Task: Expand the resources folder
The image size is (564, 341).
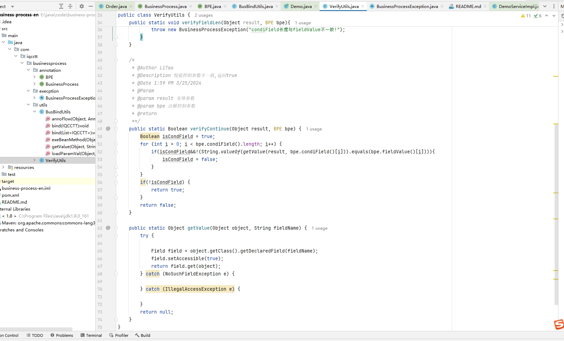Action: click(3, 167)
